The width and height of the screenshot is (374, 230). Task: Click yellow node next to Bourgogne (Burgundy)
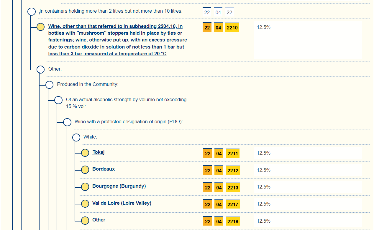tap(85, 187)
